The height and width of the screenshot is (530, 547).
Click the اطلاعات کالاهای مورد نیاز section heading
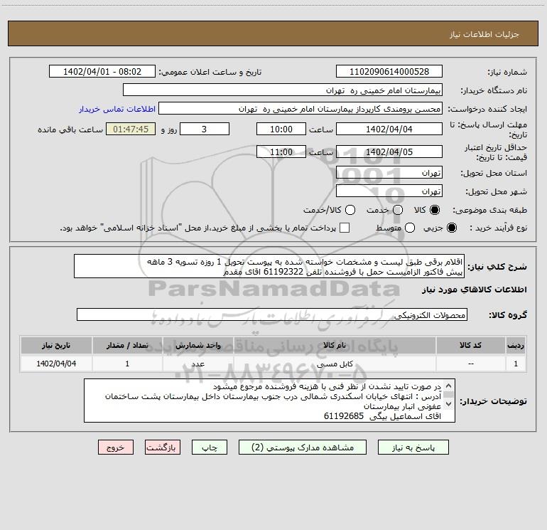(x=474, y=290)
